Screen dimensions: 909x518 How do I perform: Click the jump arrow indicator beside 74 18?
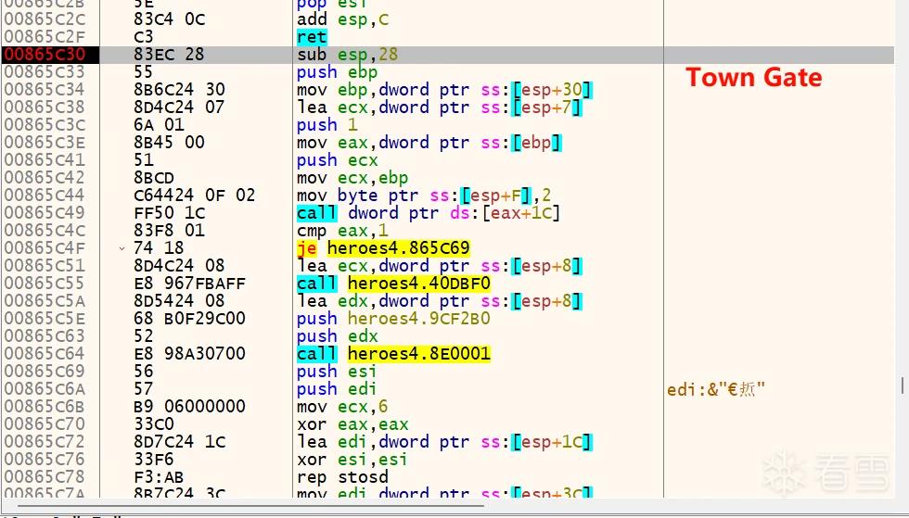[122, 248]
